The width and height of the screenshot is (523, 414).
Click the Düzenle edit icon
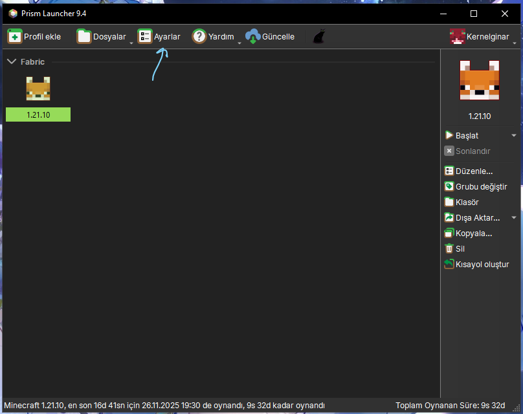pyautogui.click(x=449, y=171)
